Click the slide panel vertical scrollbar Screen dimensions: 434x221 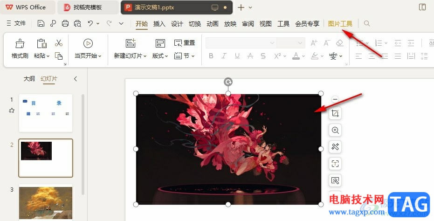[x=83, y=144]
